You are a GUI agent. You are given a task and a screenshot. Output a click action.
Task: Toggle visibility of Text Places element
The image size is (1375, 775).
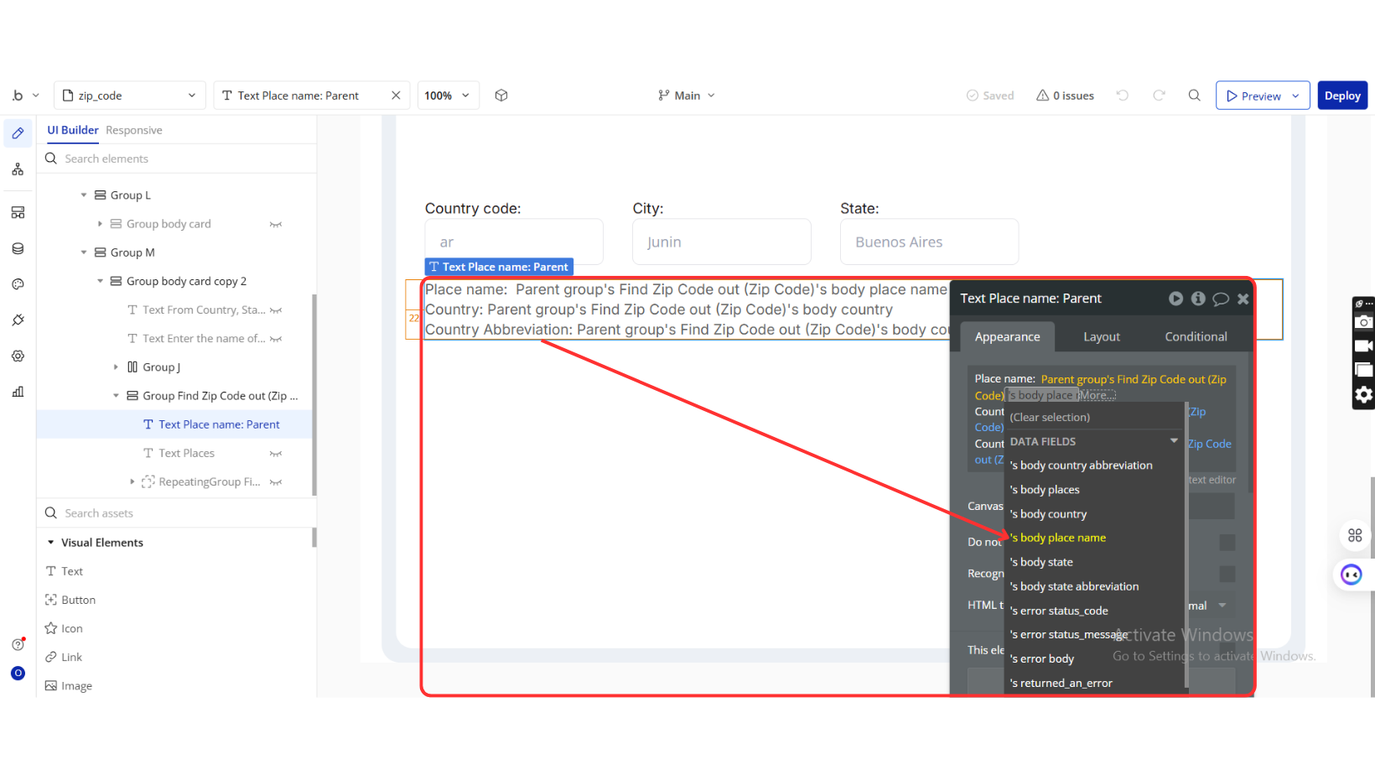(x=276, y=454)
